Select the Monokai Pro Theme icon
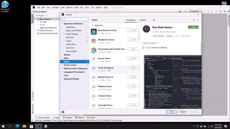The width and height of the screenshot is (230, 129). 94,41
